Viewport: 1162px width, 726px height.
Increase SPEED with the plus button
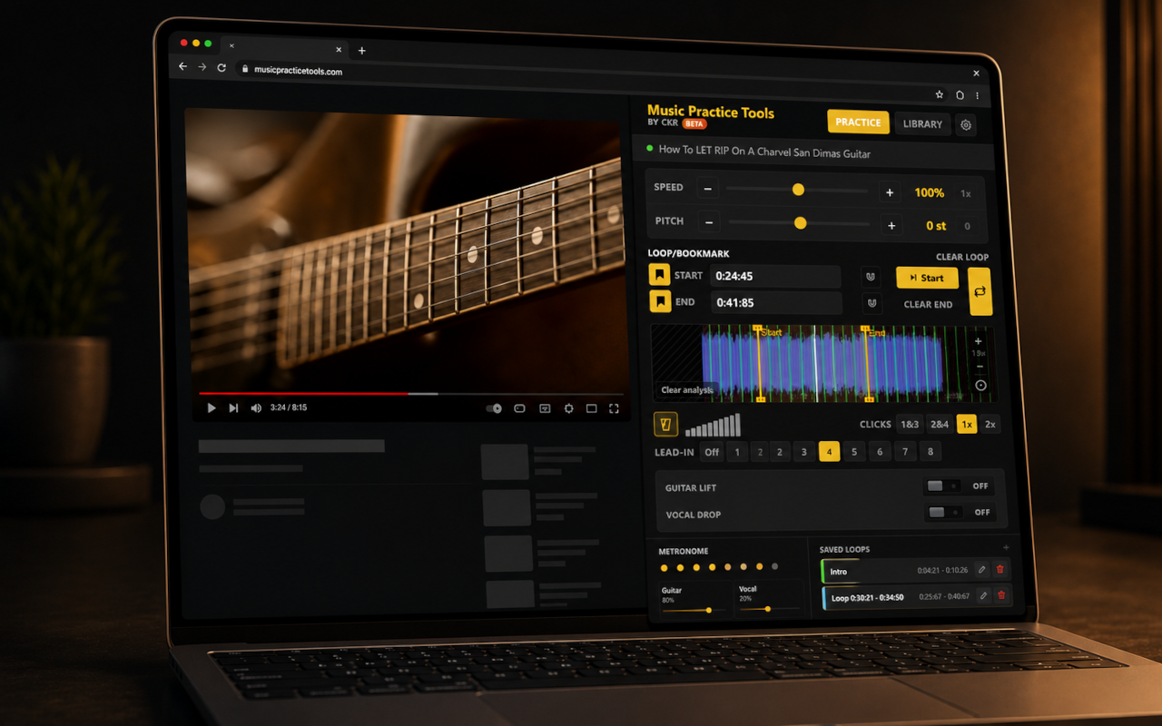890,192
